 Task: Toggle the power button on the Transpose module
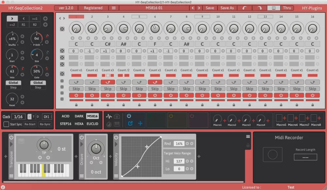pyautogui.click(x=11, y=138)
